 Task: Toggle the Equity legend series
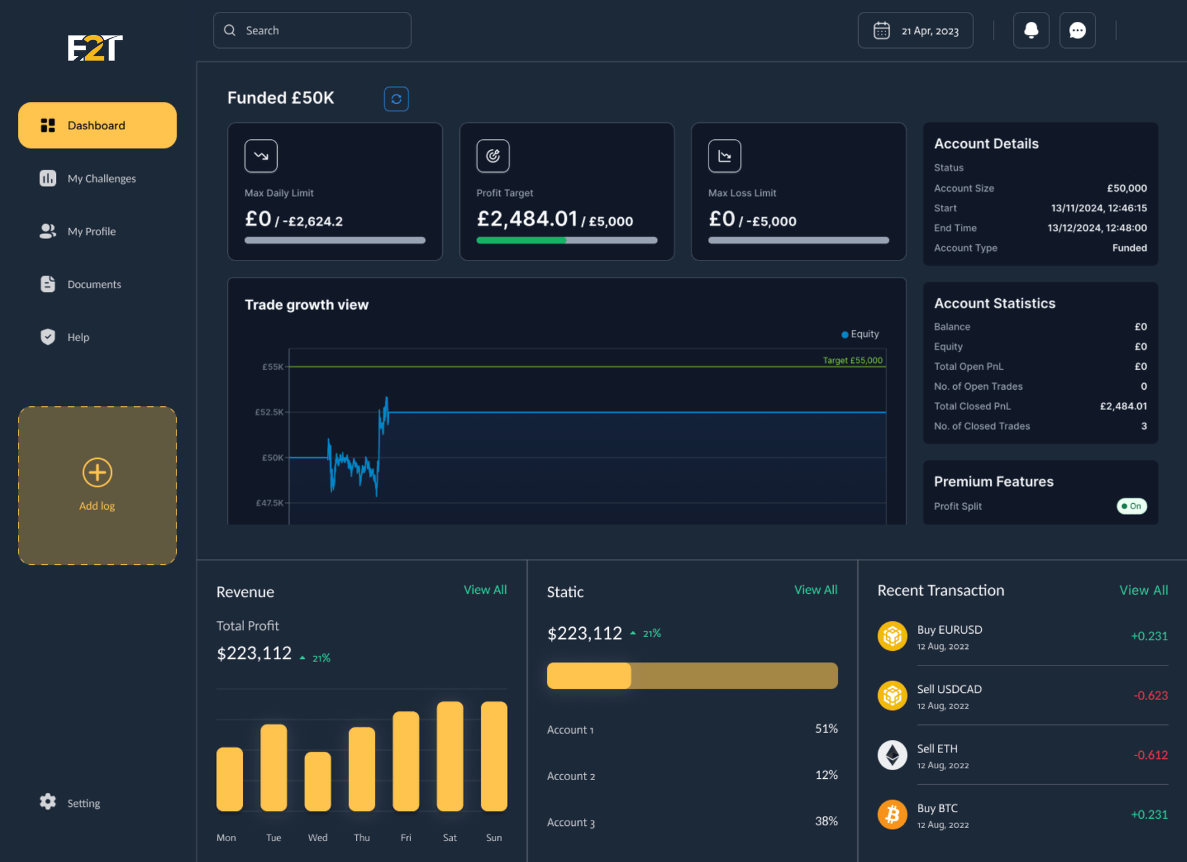pyautogui.click(x=860, y=334)
